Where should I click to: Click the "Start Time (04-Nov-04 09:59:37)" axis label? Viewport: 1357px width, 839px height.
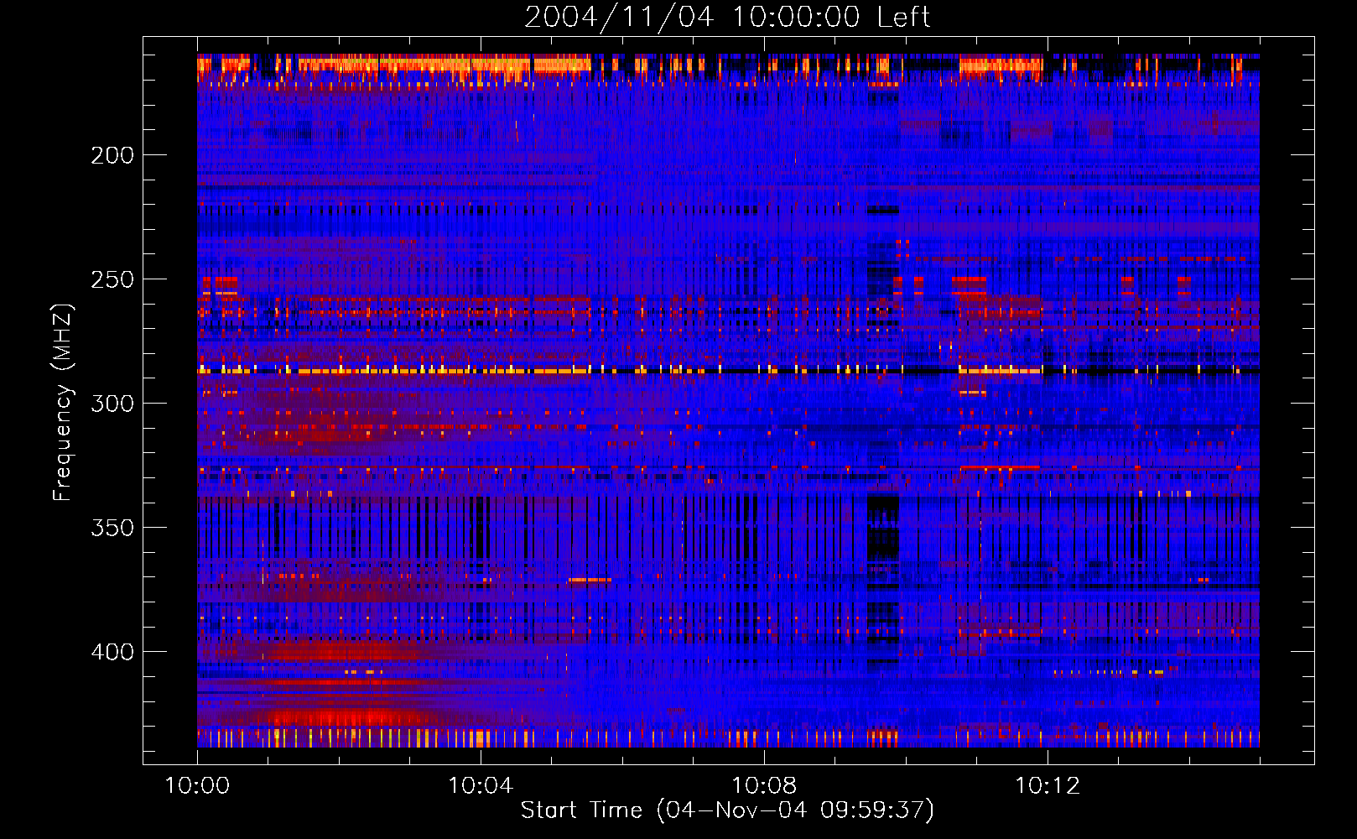point(727,810)
